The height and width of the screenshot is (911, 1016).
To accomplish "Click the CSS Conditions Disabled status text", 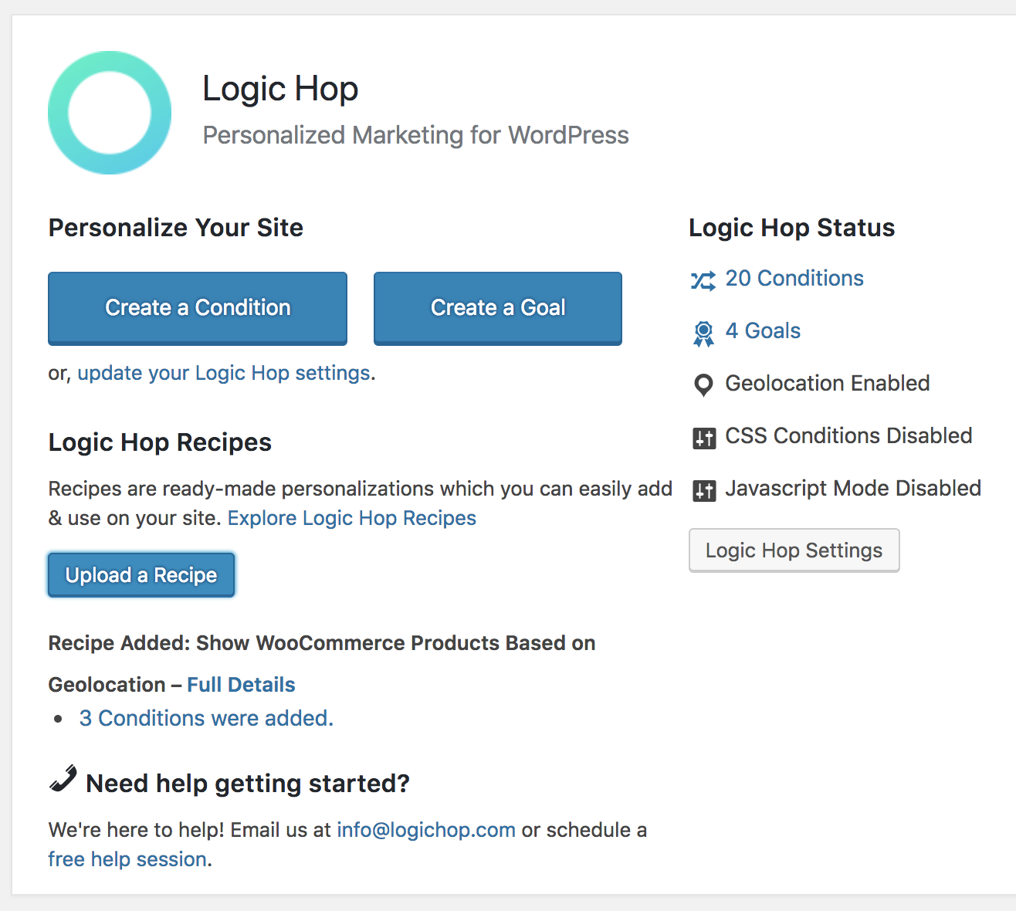I will [x=848, y=436].
